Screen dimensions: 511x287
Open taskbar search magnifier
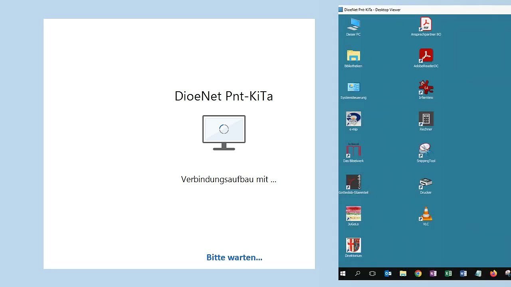coord(358,273)
